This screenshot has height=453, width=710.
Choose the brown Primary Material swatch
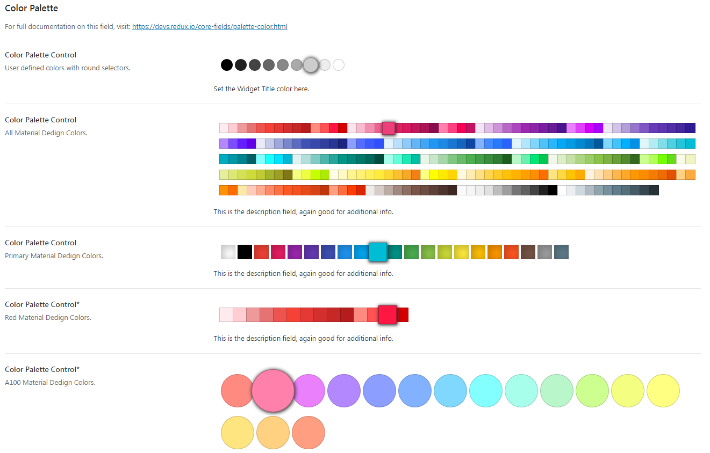pyautogui.click(x=528, y=252)
